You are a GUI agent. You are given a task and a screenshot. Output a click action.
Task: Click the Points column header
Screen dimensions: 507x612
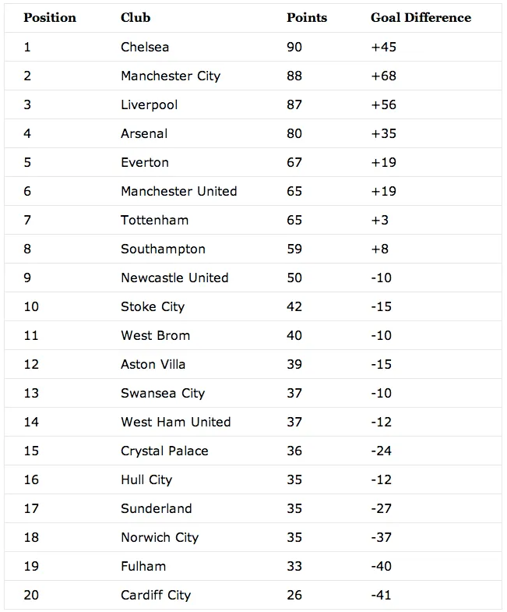(307, 17)
